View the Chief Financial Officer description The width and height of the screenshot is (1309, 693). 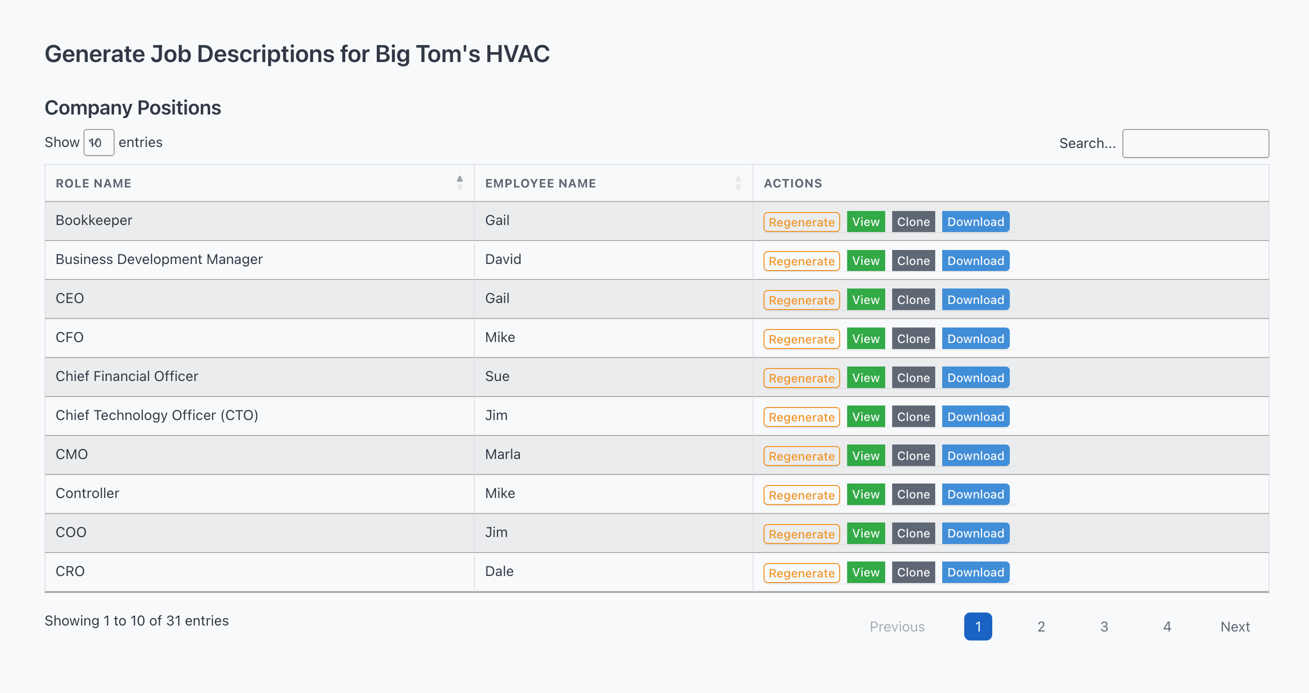865,377
